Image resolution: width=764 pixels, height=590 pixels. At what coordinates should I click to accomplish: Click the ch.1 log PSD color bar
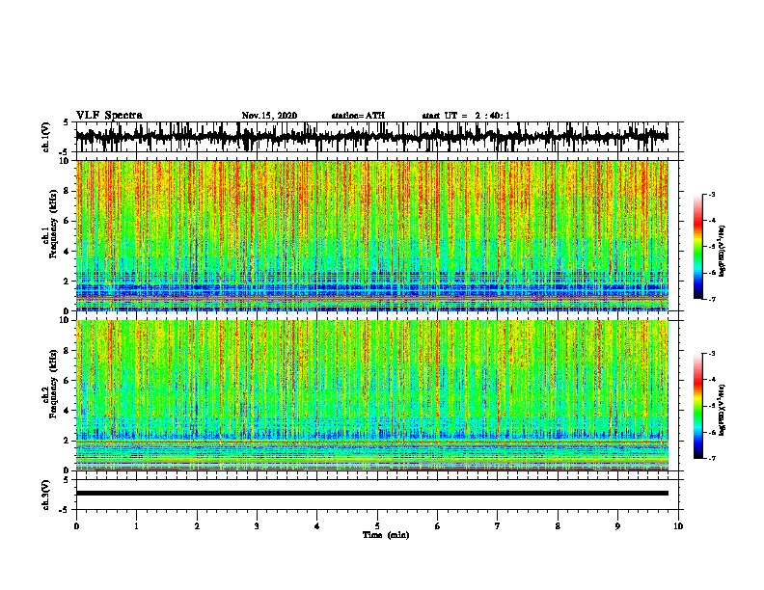coord(697,247)
